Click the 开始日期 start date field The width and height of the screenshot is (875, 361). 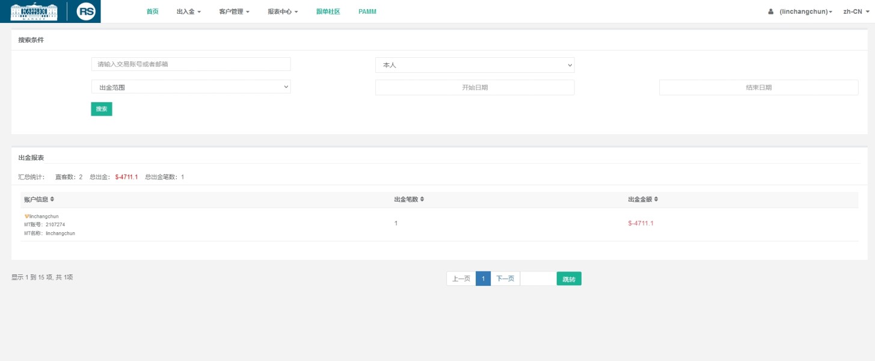[474, 87]
